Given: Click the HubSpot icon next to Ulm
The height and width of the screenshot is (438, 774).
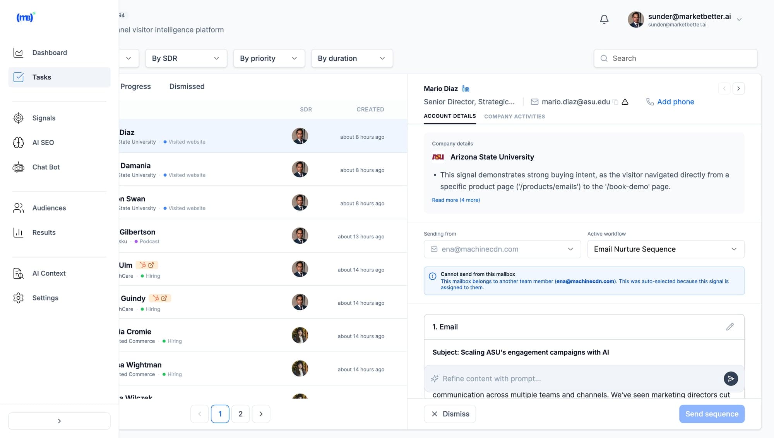Looking at the screenshot, I should (142, 265).
